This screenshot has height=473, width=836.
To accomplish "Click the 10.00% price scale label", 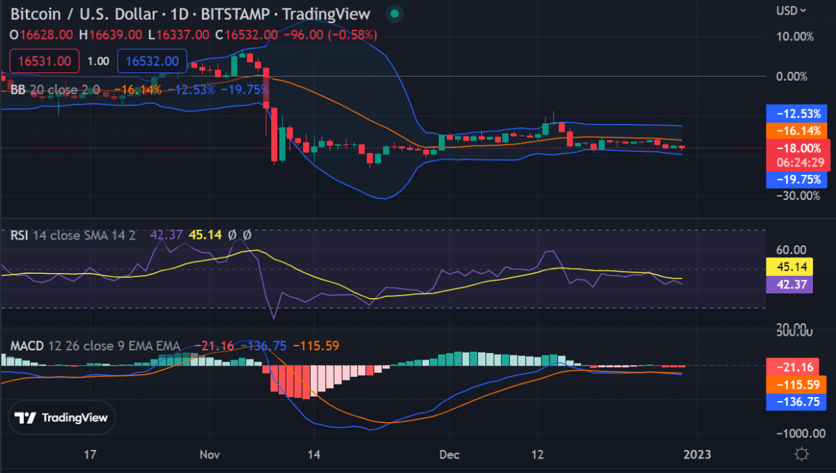I will coord(794,36).
